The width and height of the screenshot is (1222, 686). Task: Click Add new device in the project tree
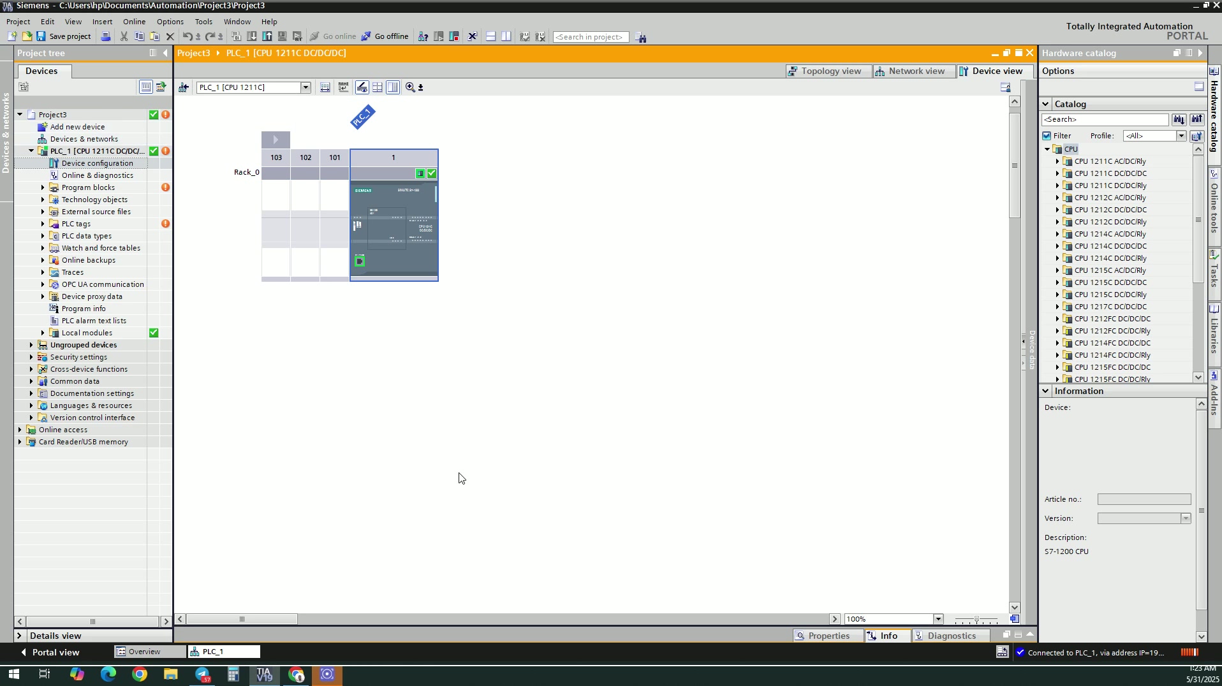77,127
